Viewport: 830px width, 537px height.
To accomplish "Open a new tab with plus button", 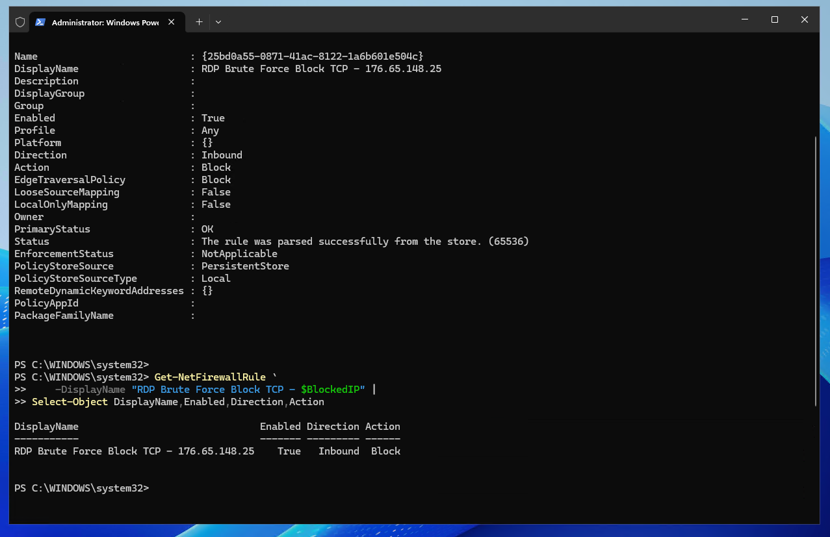I will click(199, 22).
